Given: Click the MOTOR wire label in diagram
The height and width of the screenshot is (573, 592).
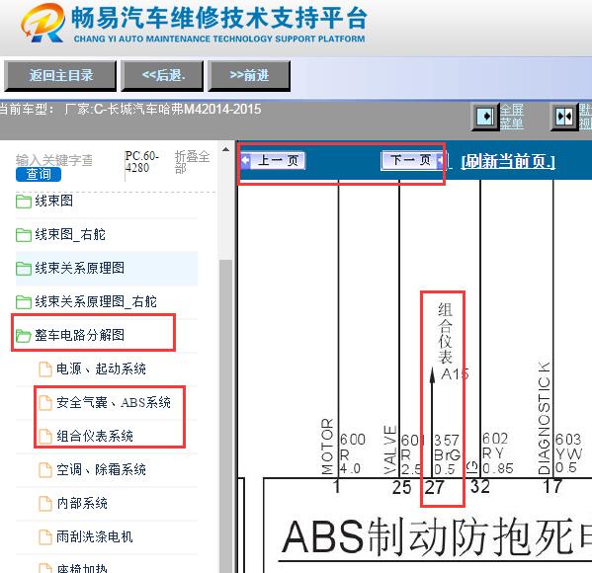Looking at the screenshot, I should (x=327, y=447).
